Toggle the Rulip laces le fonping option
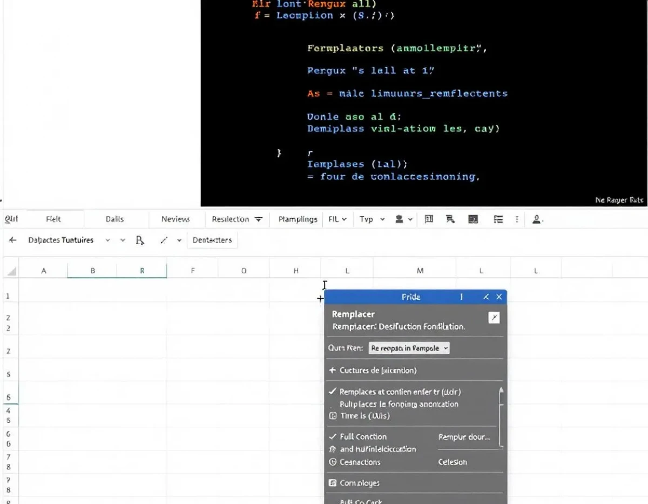The height and width of the screenshot is (504, 648). (x=399, y=404)
